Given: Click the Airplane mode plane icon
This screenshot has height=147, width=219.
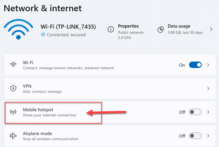Looking at the screenshot, I should pos(13,136).
